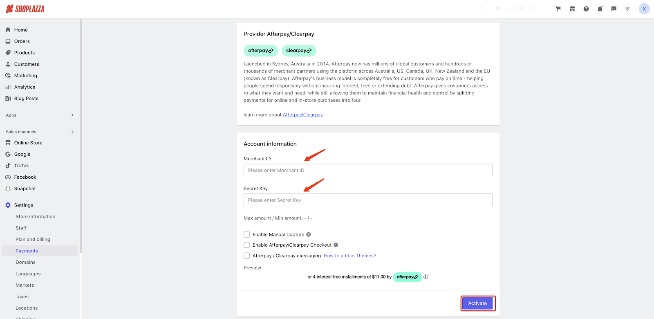Click the afterpay badge in preview
The height and width of the screenshot is (319, 654).
[x=408, y=277]
